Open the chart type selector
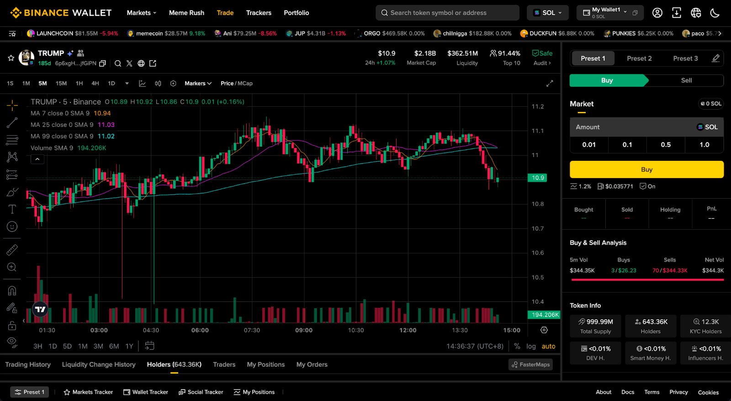 [x=143, y=84]
